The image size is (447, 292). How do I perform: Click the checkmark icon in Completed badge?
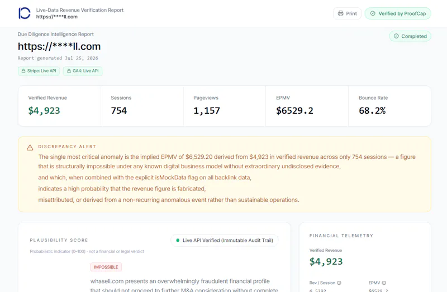(396, 36)
